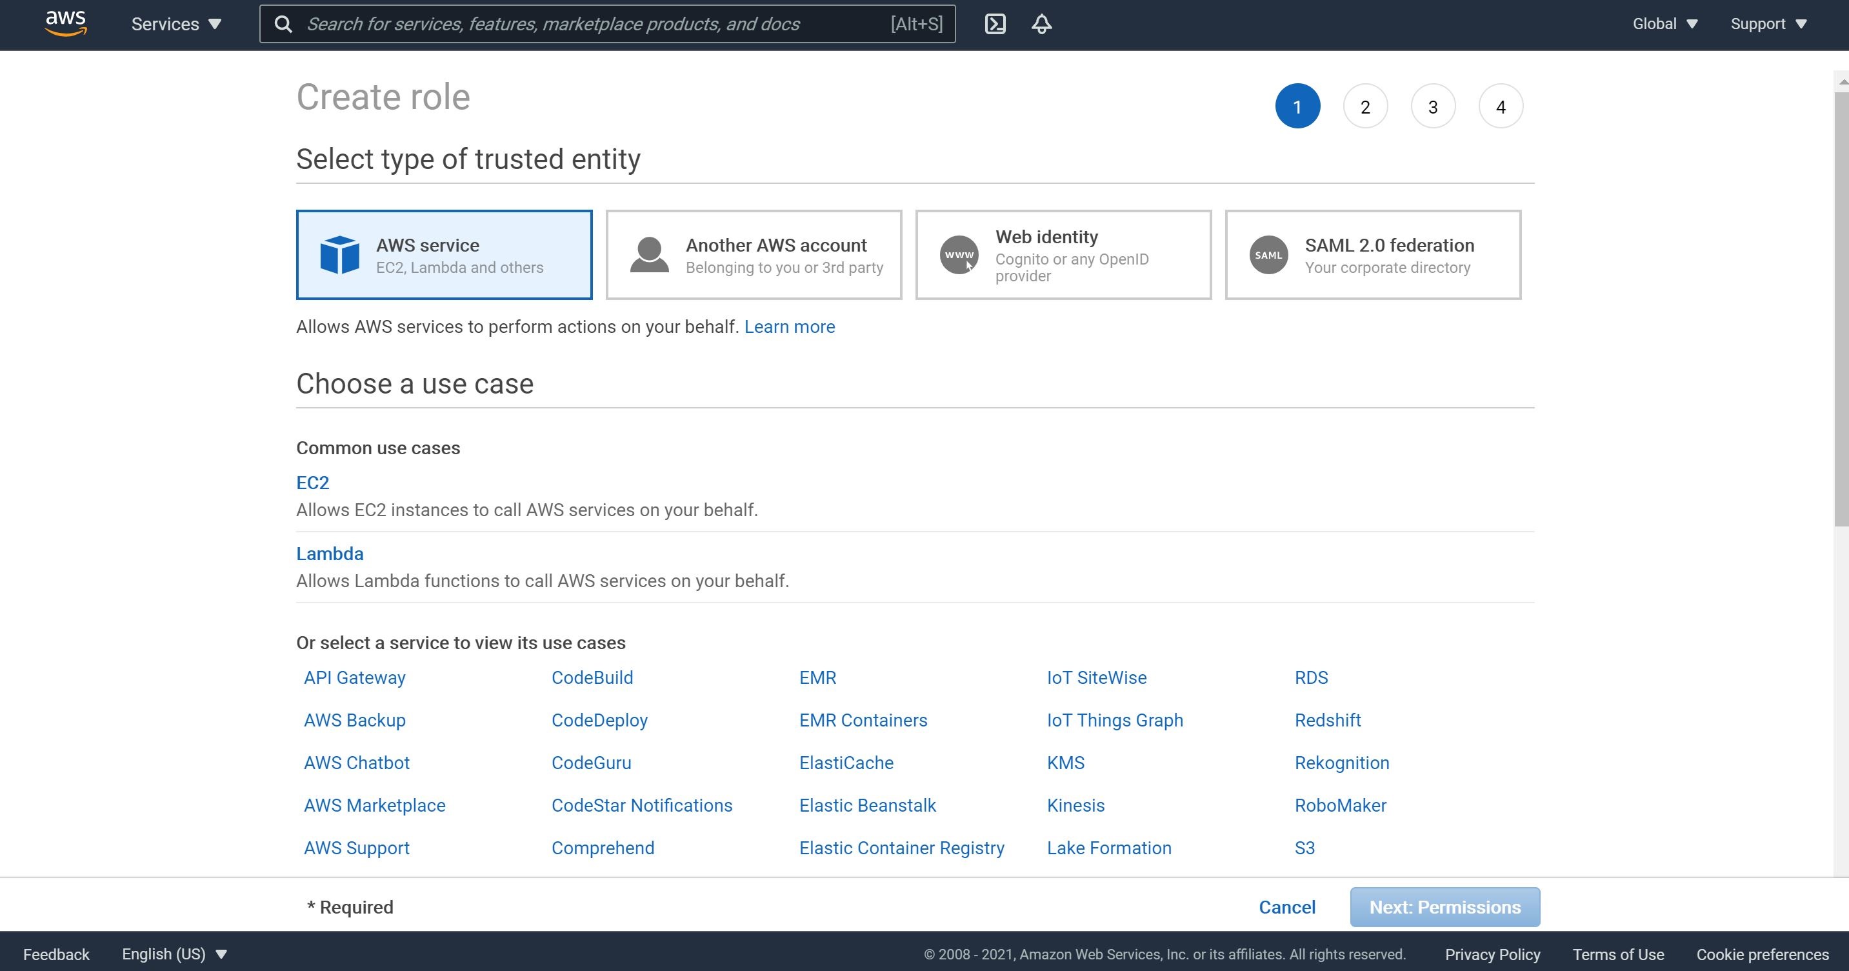
Task: Select API Gateway service
Action: pos(355,677)
